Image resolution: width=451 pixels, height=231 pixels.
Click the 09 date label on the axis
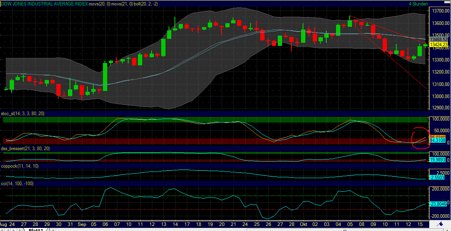(373, 224)
